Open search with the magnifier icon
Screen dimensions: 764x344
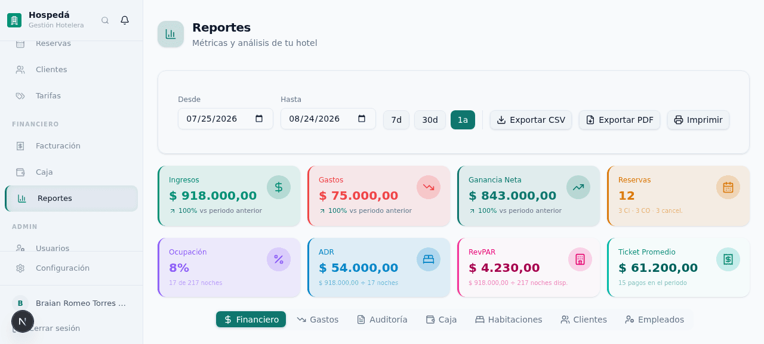105,20
